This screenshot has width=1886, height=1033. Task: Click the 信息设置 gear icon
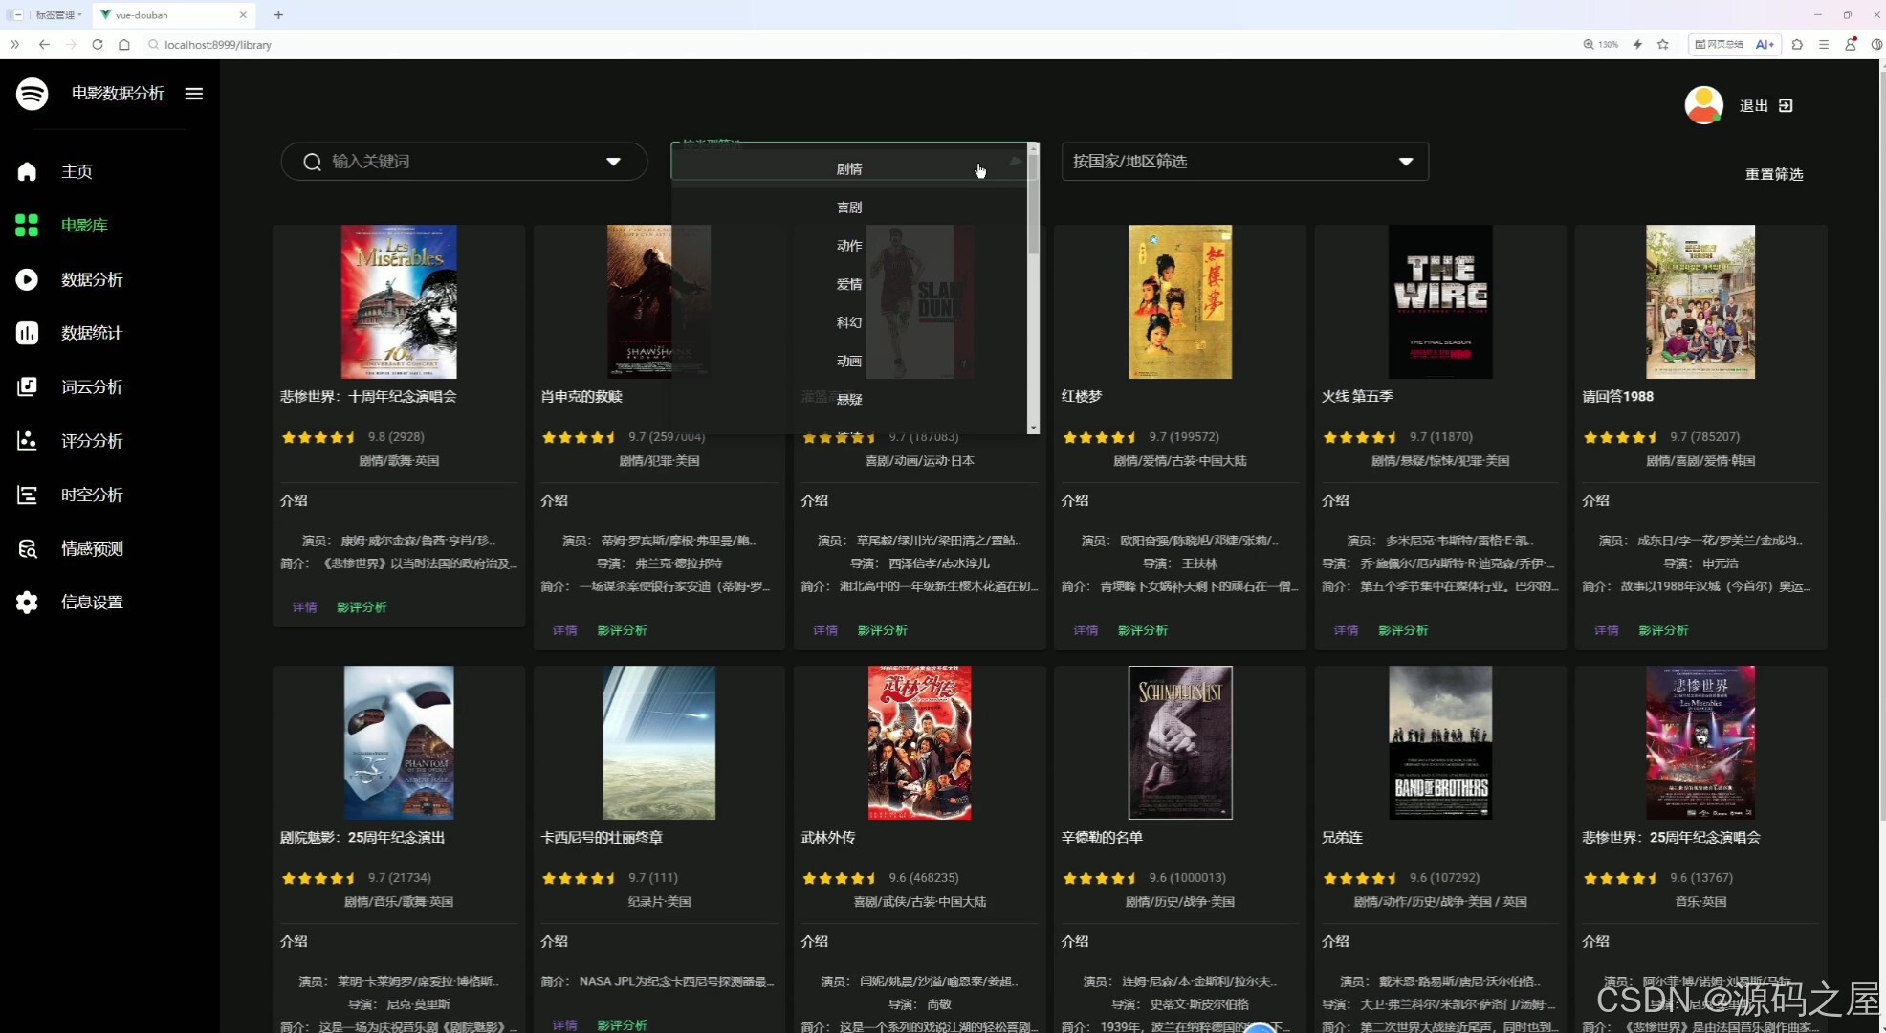(27, 602)
